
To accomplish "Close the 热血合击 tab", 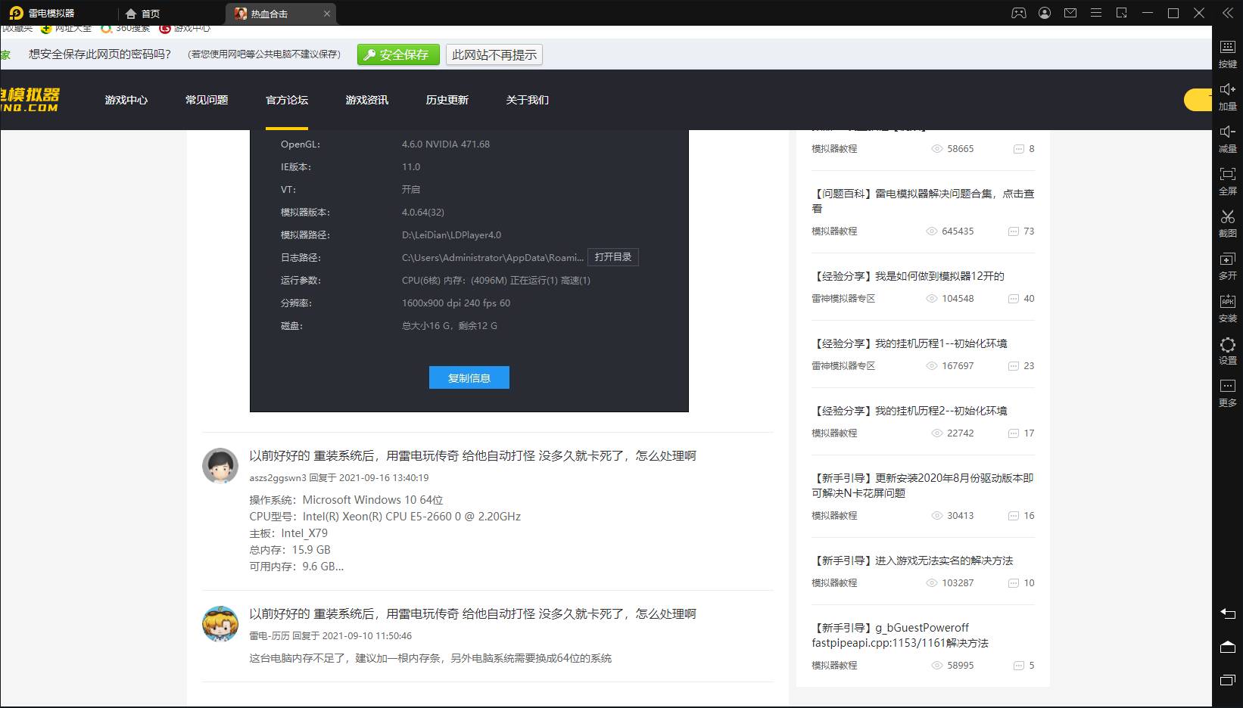I will [x=327, y=14].
